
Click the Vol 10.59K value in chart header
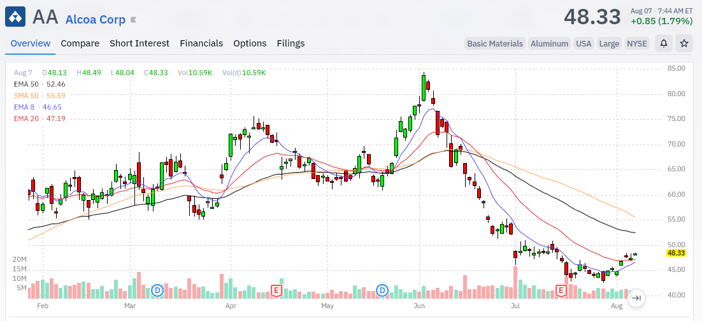pos(195,73)
